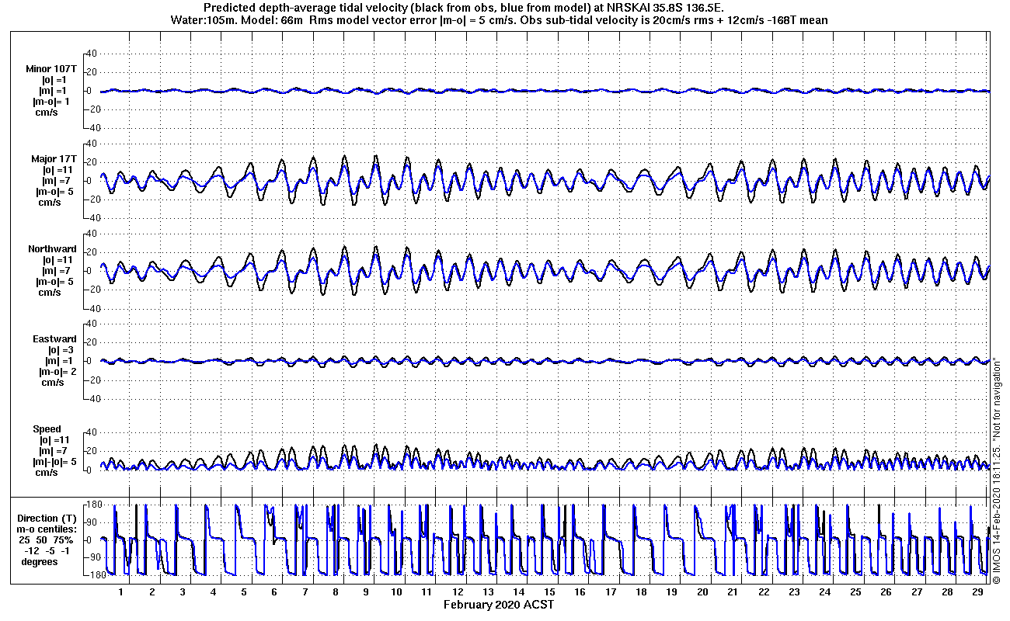Select date label '20' on the x-axis
This screenshot has height=621, width=1010.
click(702, 592)
